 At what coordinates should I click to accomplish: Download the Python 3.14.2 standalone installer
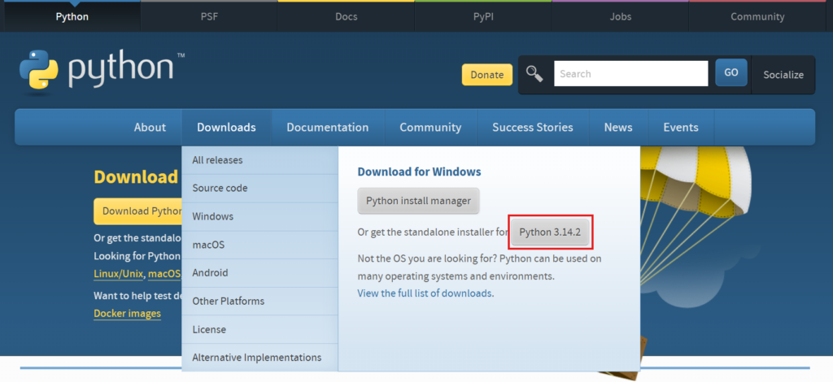coord(552,232)
